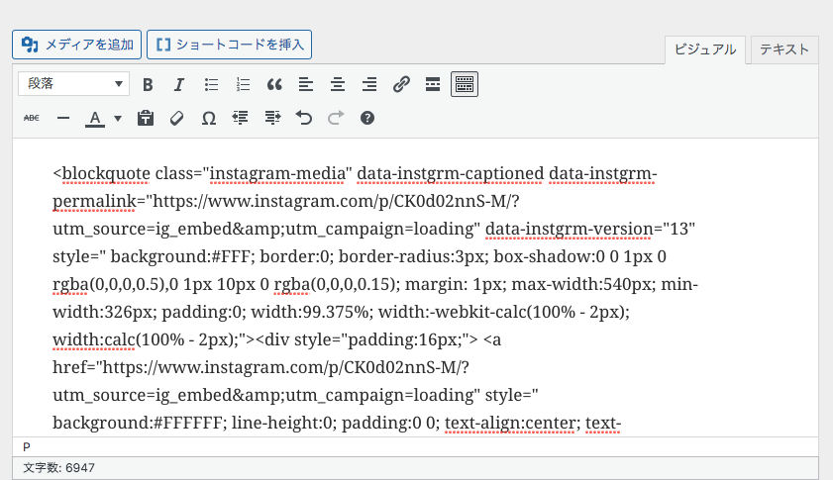Click the redo arrow icon
833x480 pixels.
coord(335,118)
